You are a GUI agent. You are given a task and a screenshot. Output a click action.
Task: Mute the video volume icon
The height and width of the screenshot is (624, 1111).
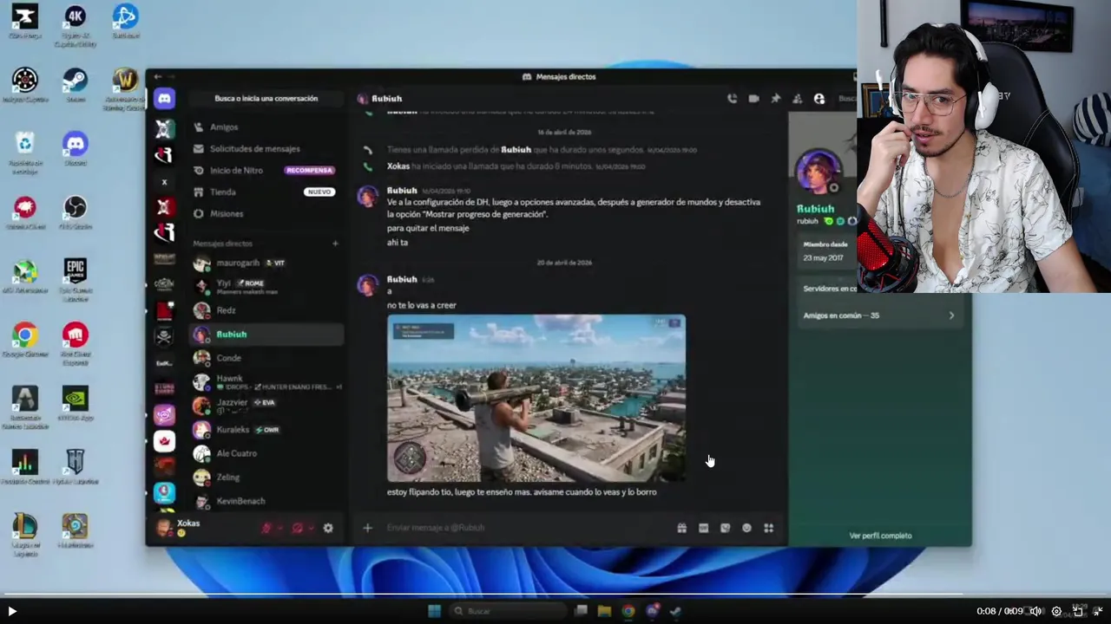1035,611
